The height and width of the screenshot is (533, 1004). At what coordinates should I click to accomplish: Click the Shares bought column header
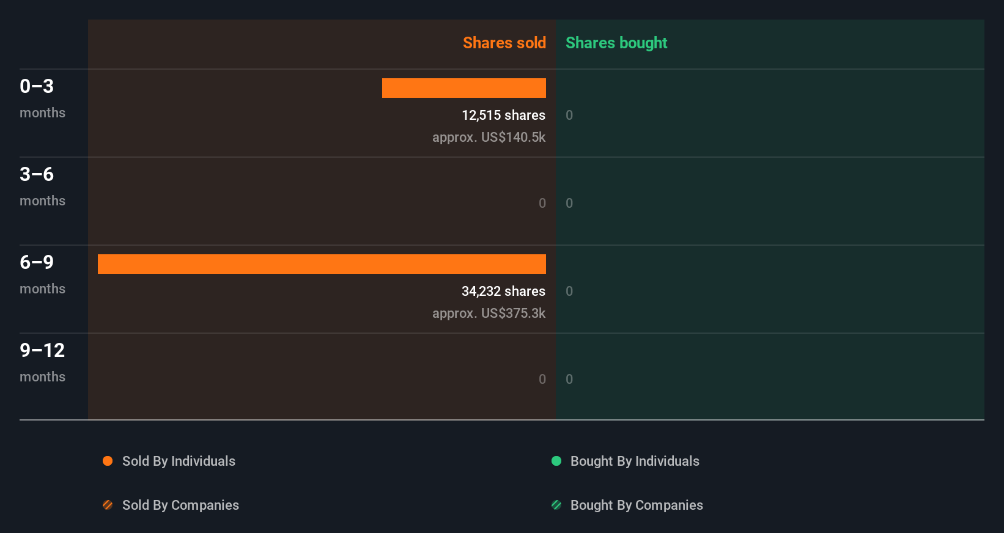(616, 43)
